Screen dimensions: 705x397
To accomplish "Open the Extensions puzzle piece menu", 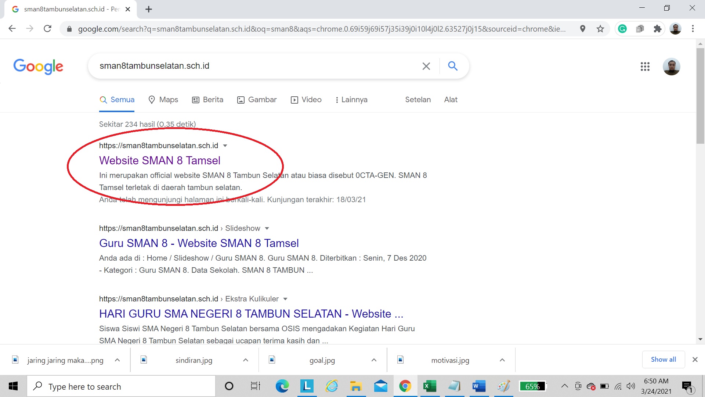I will [658, 29].
